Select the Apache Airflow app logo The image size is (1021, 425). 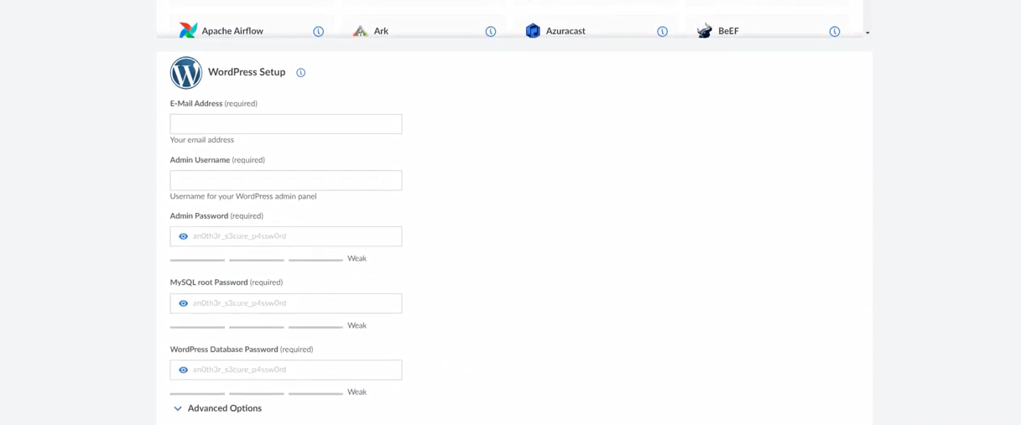188,31
